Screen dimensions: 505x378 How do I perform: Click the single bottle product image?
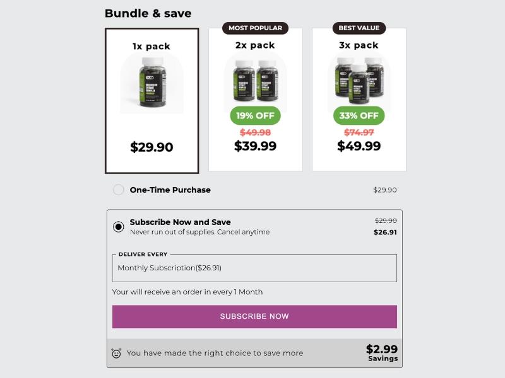[x=151, y=83]
